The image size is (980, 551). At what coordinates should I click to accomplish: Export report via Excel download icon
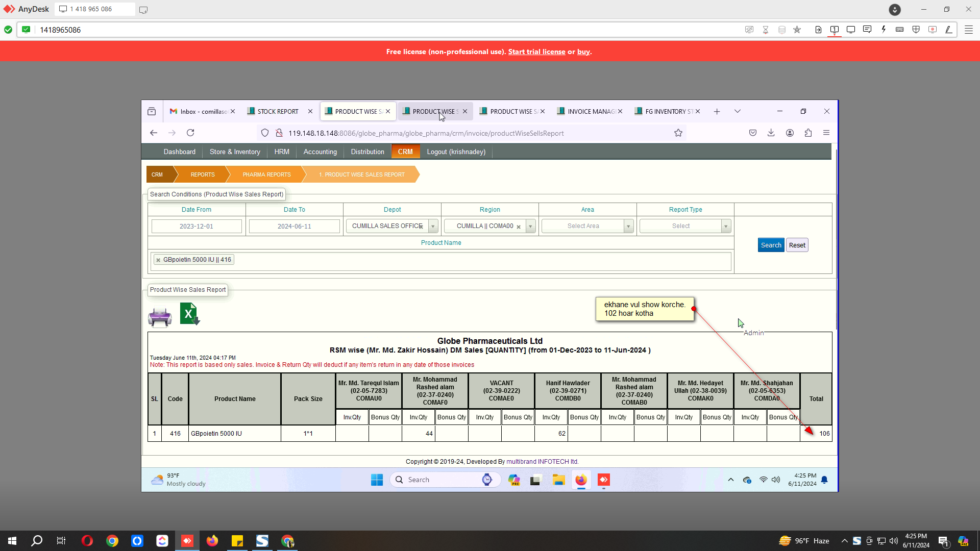point(189,314)
